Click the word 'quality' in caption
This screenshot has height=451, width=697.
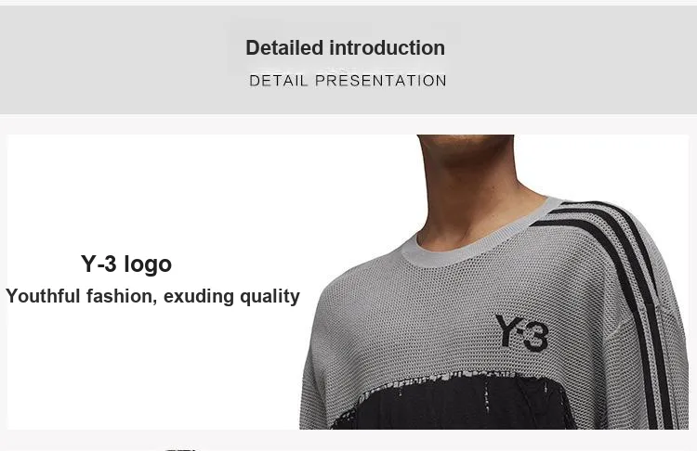tap(270, 297)
